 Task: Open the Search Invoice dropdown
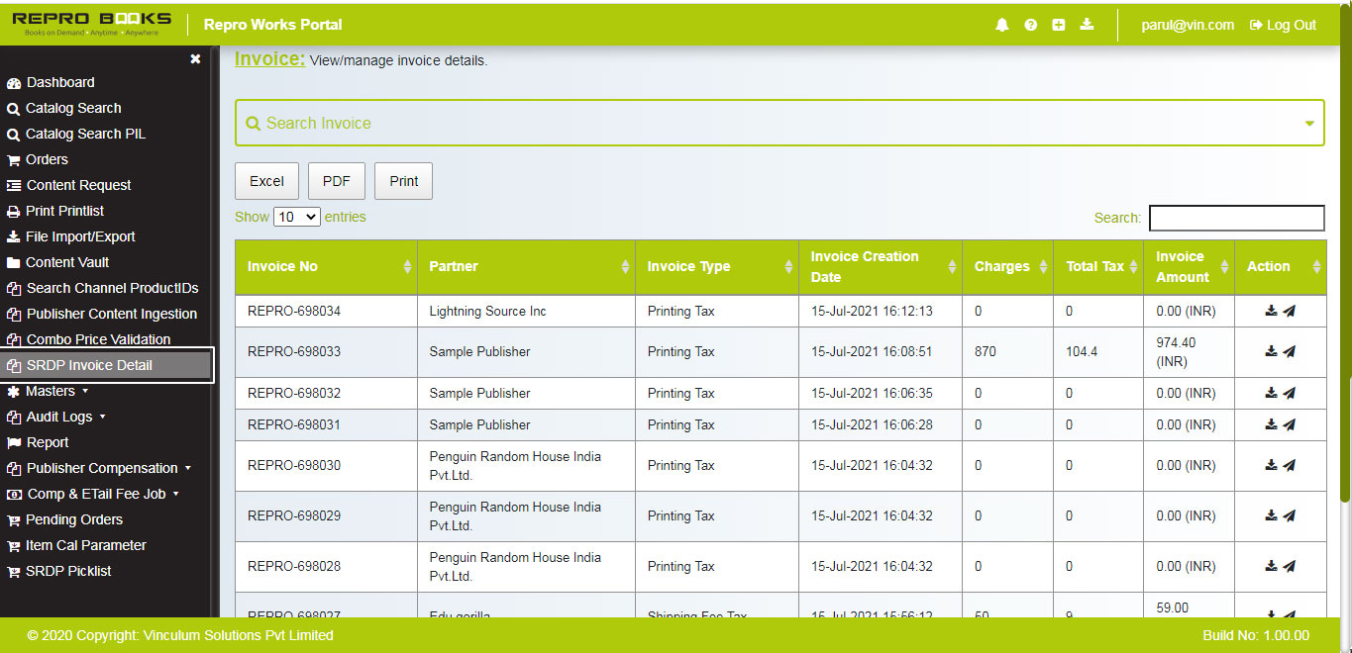pyautogui.click(x=1309, y=122)
